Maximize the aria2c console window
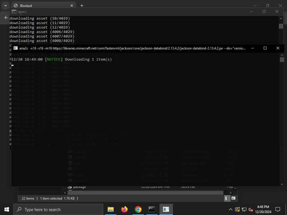287x215 pixels. point(265,48)
